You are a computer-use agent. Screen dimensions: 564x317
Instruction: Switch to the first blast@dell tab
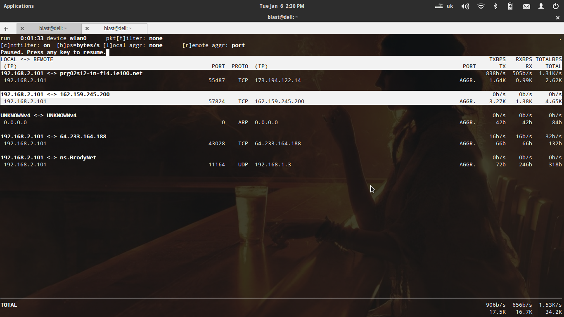click(x=53, y=28)
